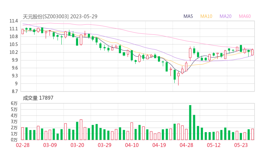Click the 8.7 price axis label
The width and height of the screenshot is (258, 153).
(x=14, y=91)
